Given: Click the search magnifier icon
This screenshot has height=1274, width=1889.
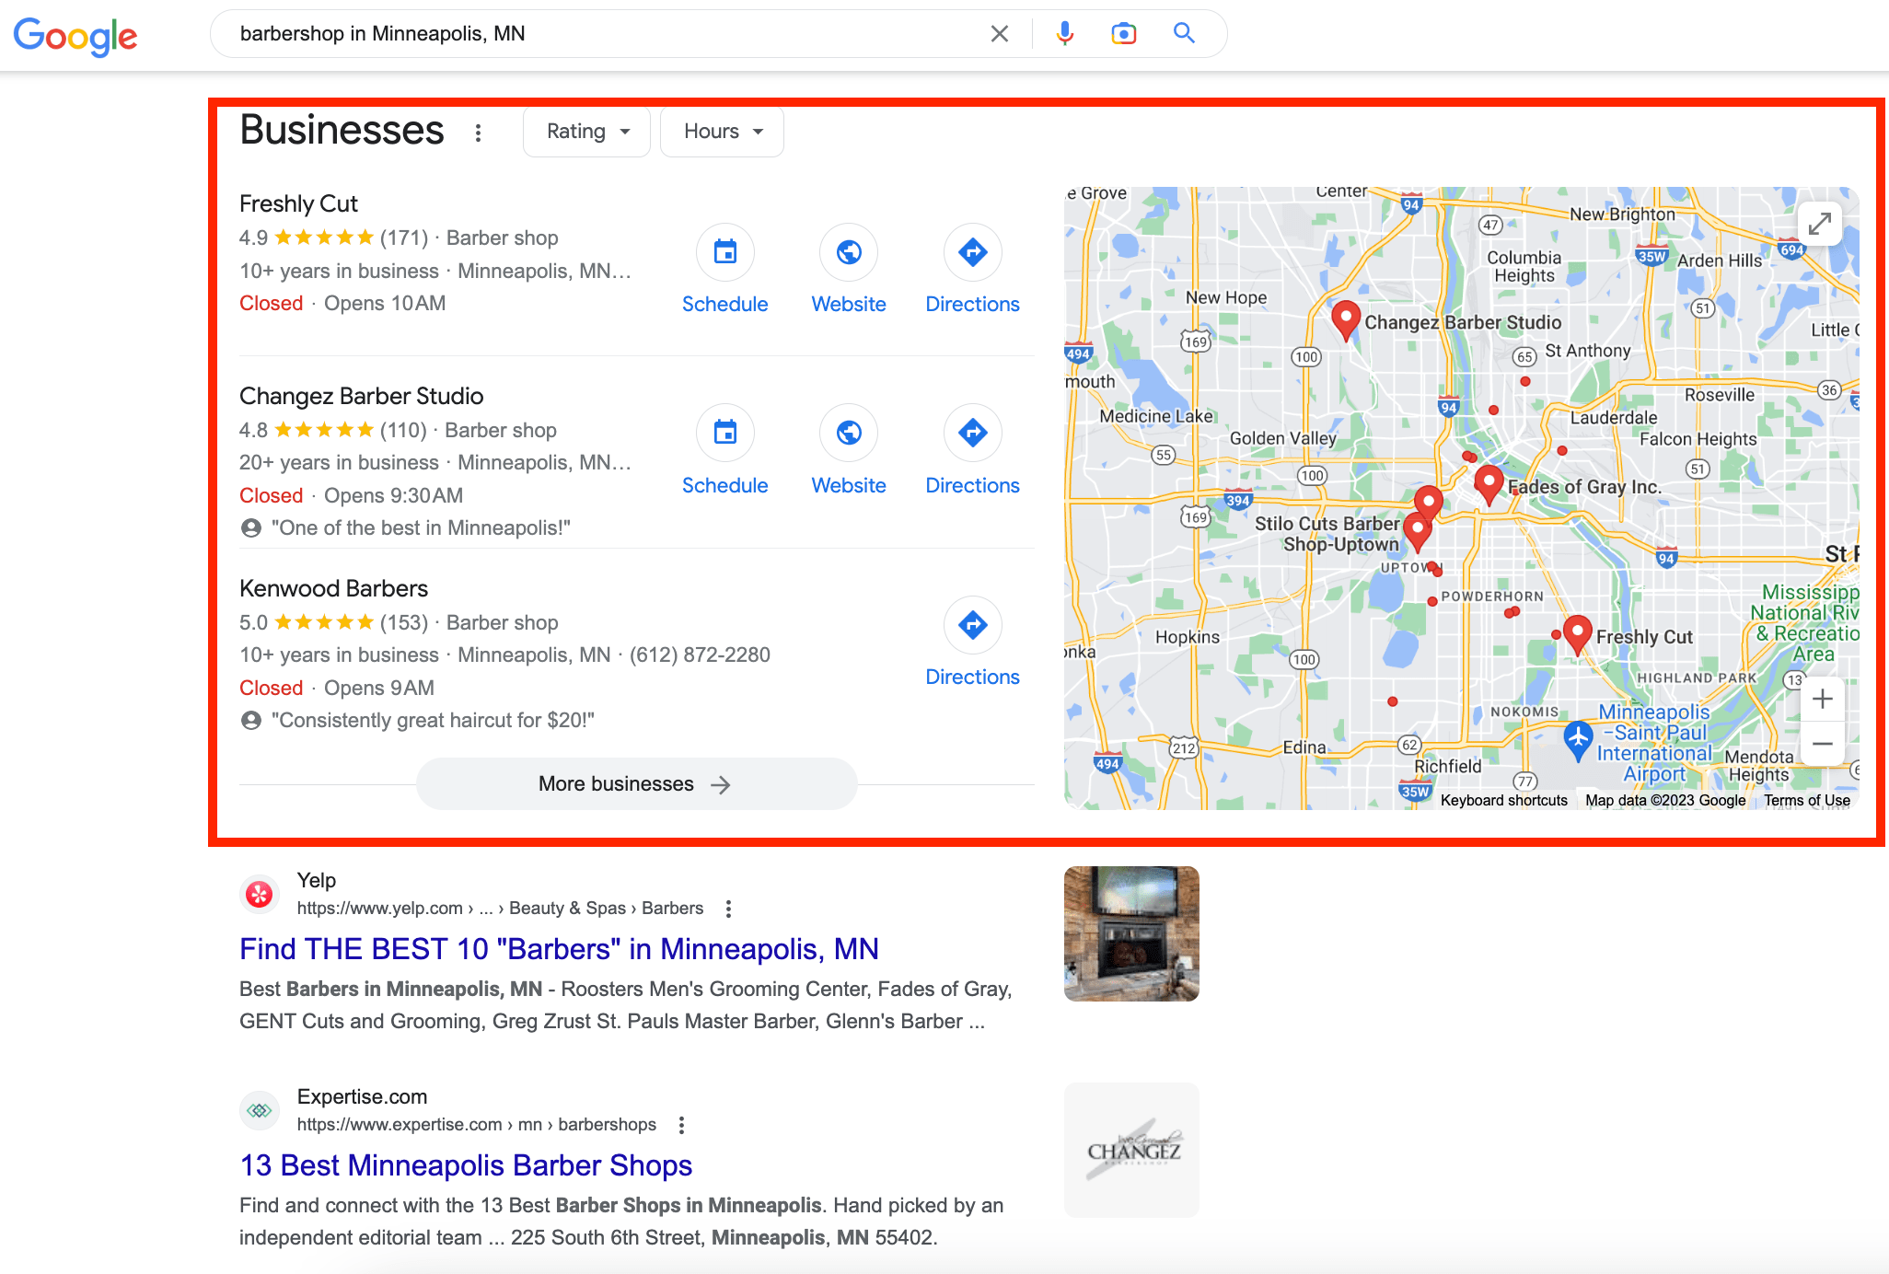Looking at the screenshot, I should (1184, 33).
